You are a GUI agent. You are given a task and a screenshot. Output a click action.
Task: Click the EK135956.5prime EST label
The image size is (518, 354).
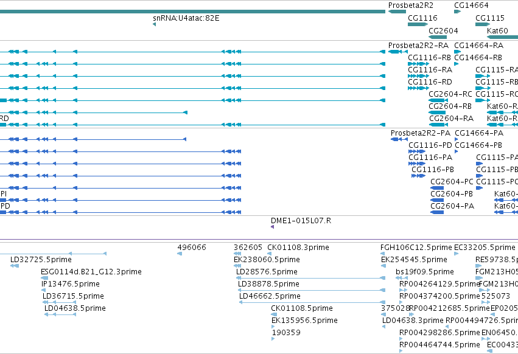click(304, 321)
